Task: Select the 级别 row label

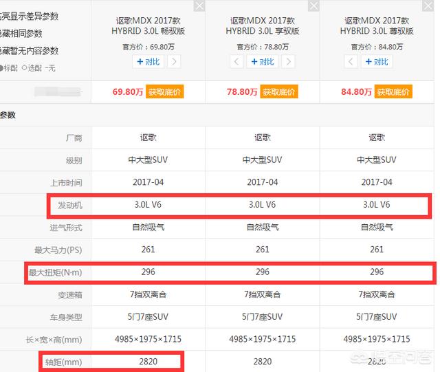Action: (x=74, y=160)
